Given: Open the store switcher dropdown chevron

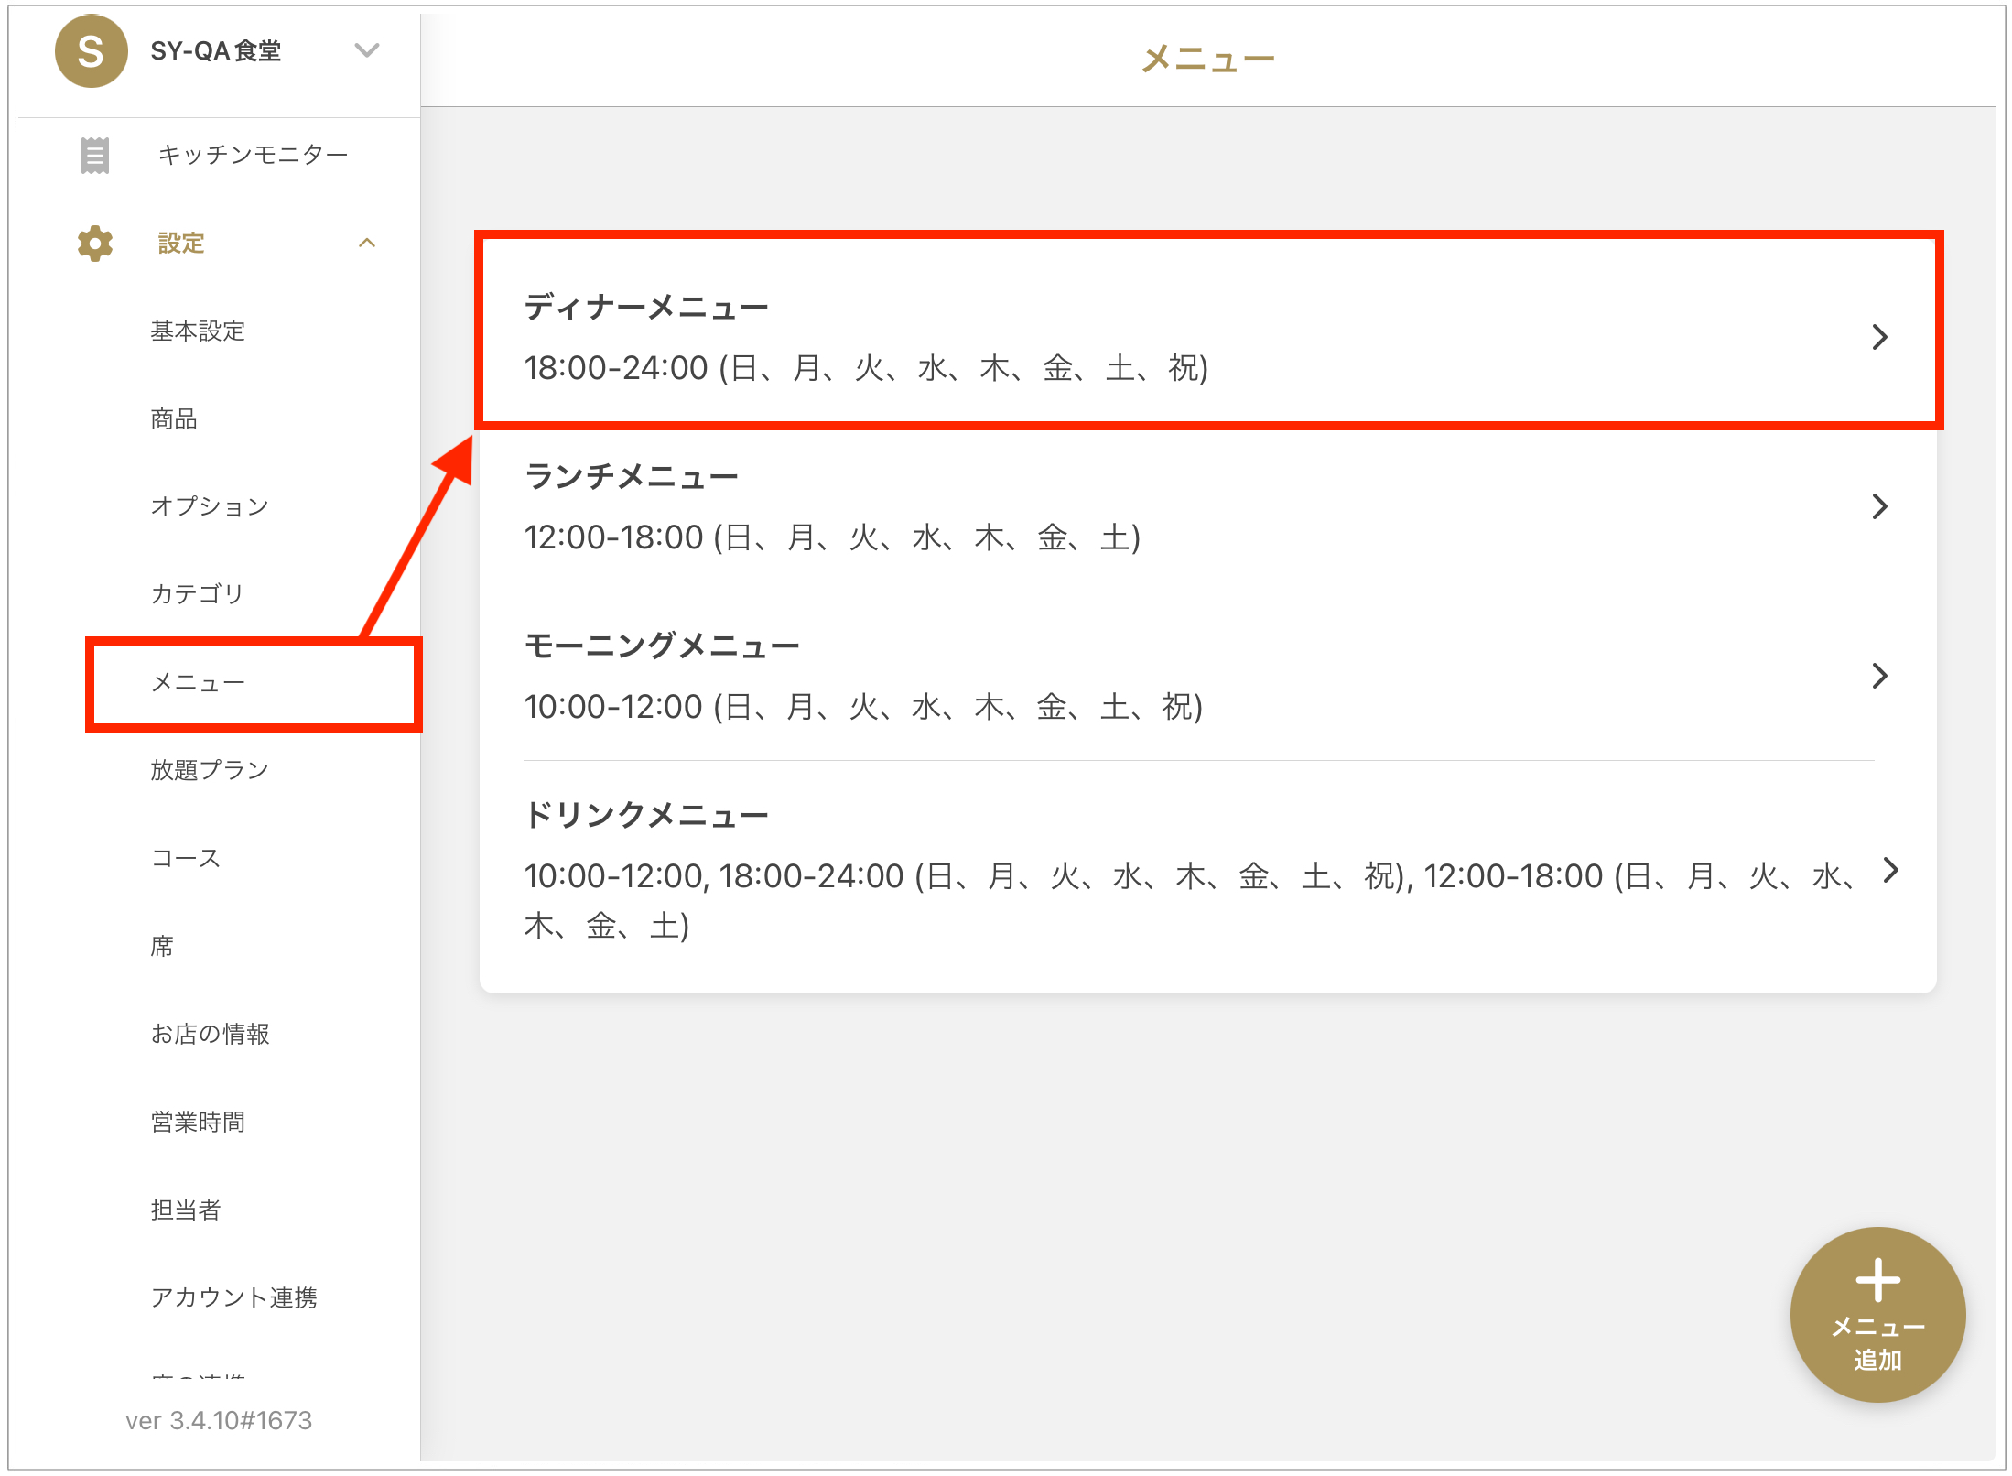Looking at the screenshot, I should click(367, 50).
